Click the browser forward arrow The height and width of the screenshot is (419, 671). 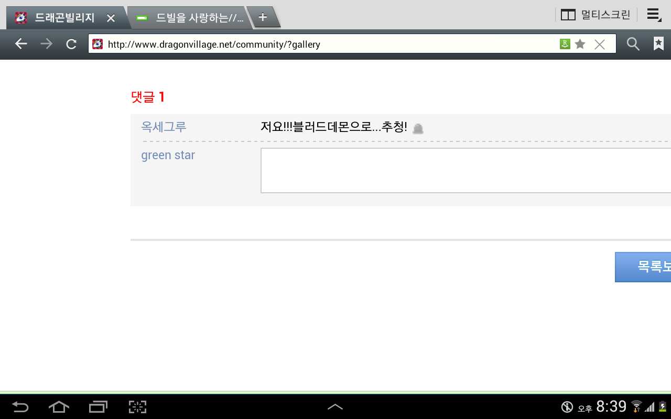pos(47,44)
